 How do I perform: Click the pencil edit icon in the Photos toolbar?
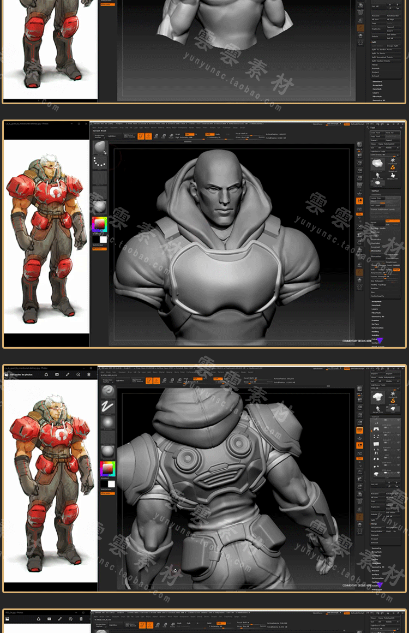[68, 375]
